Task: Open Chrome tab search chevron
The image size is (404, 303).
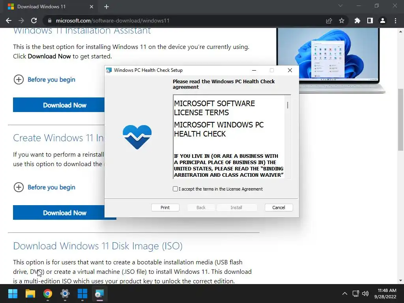Action: pyautogui.click(x=340, y=6)
